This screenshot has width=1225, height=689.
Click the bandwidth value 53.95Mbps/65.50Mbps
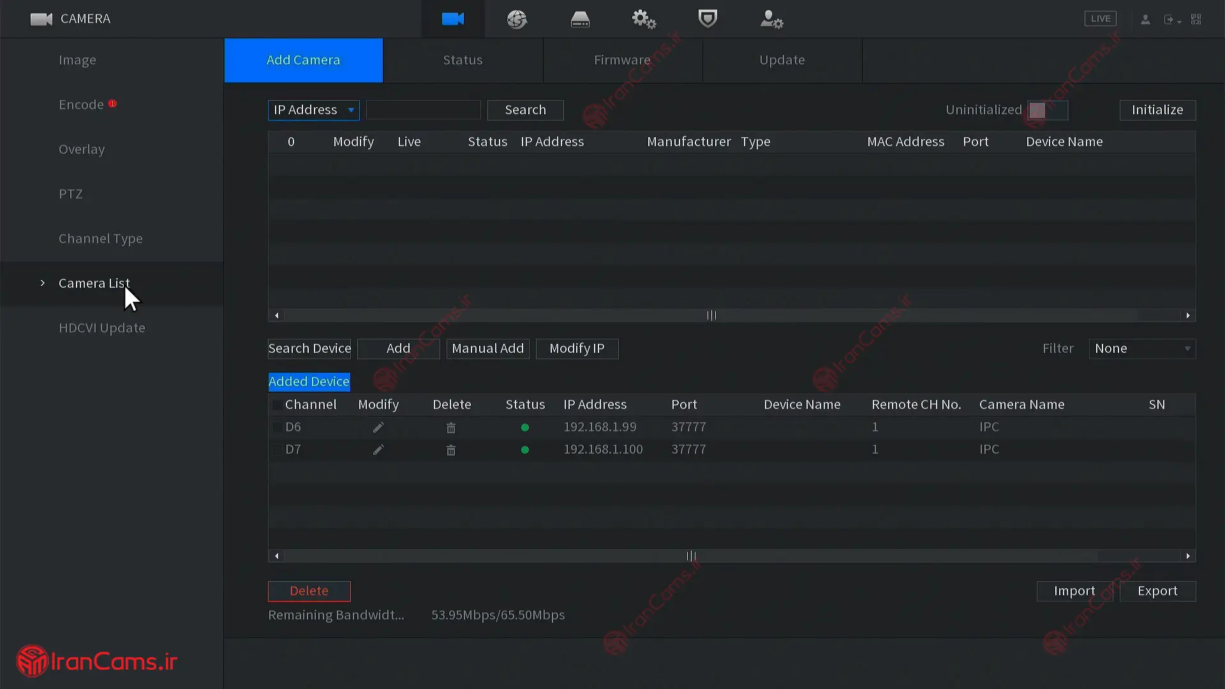pyautogui.click(x=498, y=615)
